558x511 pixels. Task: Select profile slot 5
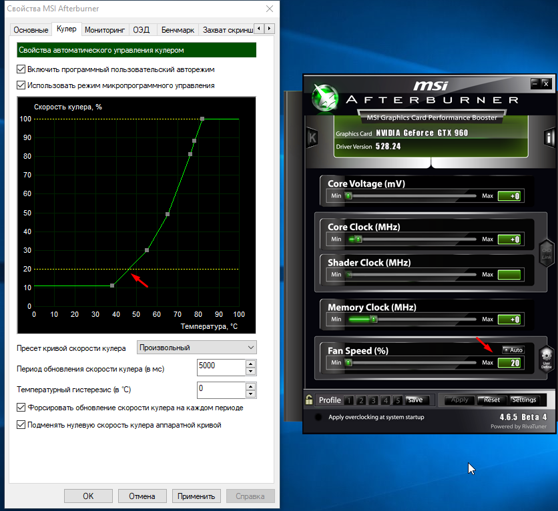[x=398, y=400]
